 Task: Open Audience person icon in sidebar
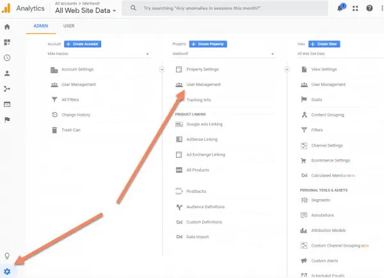(7, 73)
